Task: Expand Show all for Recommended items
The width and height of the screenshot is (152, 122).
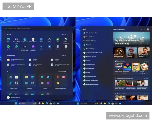Action: tap(64, 55)
